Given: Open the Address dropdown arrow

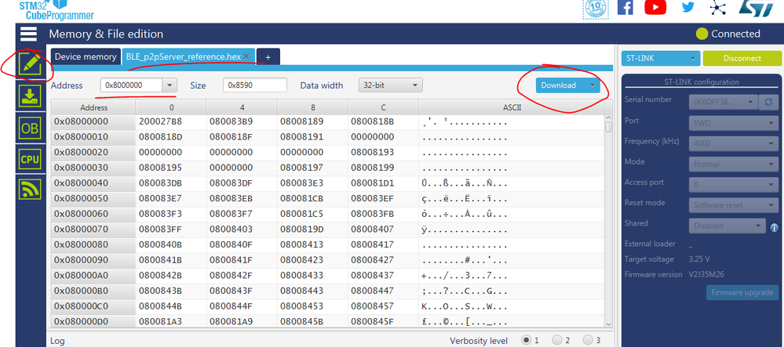Looking at the screenshot, I should point(170,85).
